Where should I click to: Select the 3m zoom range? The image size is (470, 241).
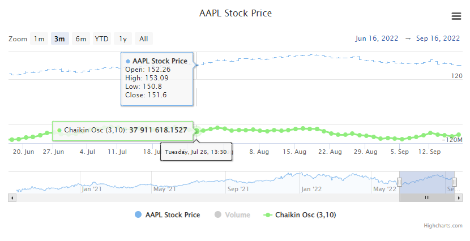coord(59,39)
